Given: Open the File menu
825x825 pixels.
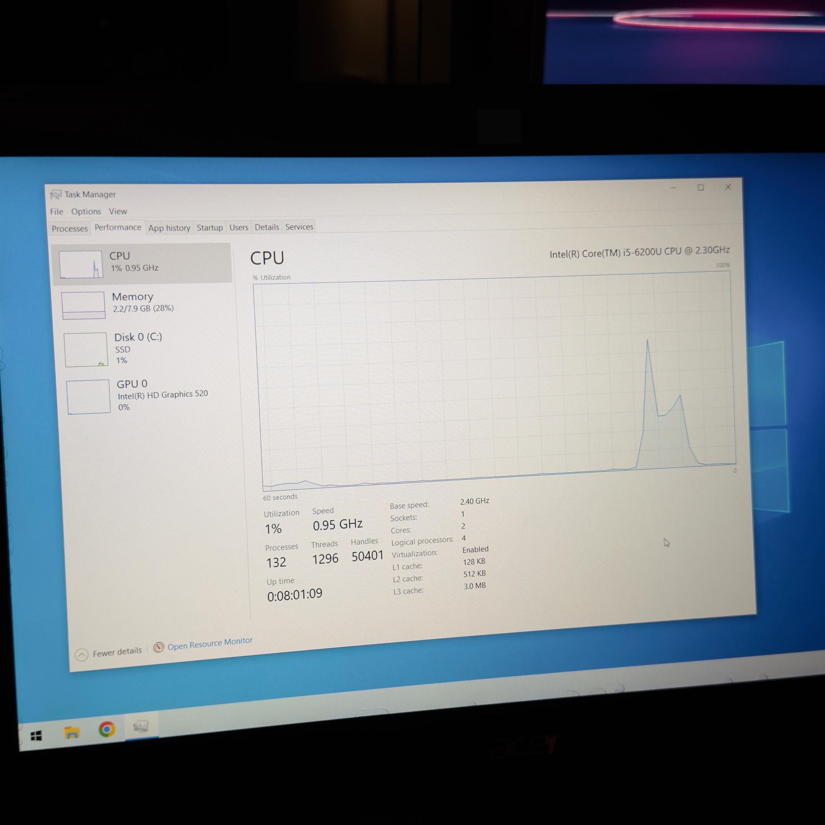Looking at the screenshot, I should click(x=56, y=211).
